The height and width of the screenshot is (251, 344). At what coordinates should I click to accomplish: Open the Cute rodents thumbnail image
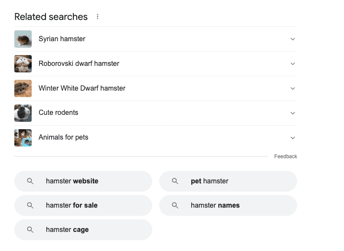23,113
